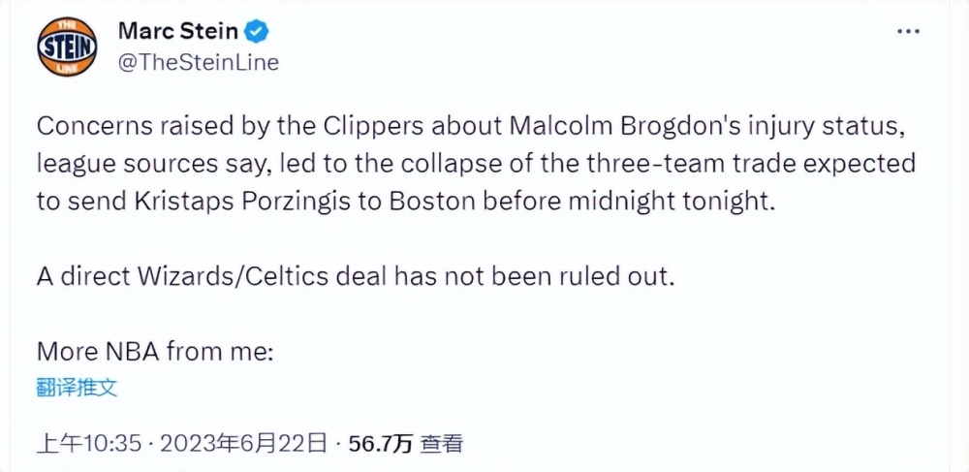969x472 pixels.
Task: Open the @TheSteinLine handle link
Action: [199, 62]
